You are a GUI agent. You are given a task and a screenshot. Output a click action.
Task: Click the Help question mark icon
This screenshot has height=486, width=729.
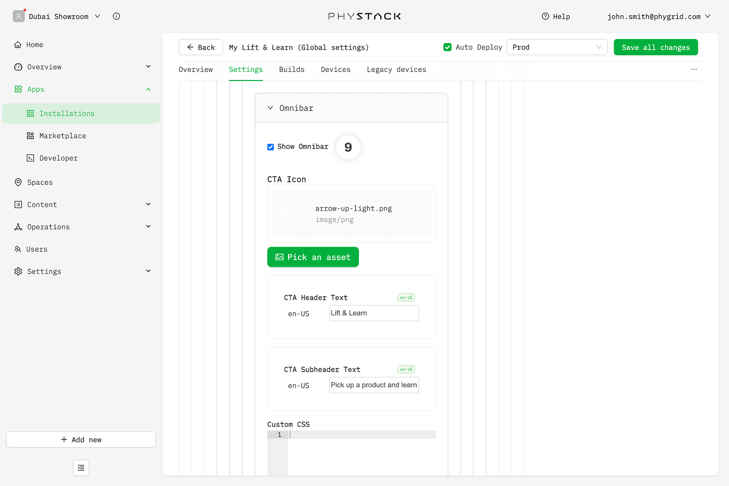pos(545,16)
